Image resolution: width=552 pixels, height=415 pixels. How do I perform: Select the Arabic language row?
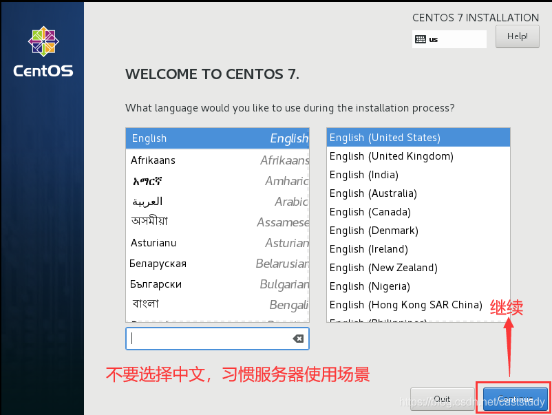coord(217,202)
